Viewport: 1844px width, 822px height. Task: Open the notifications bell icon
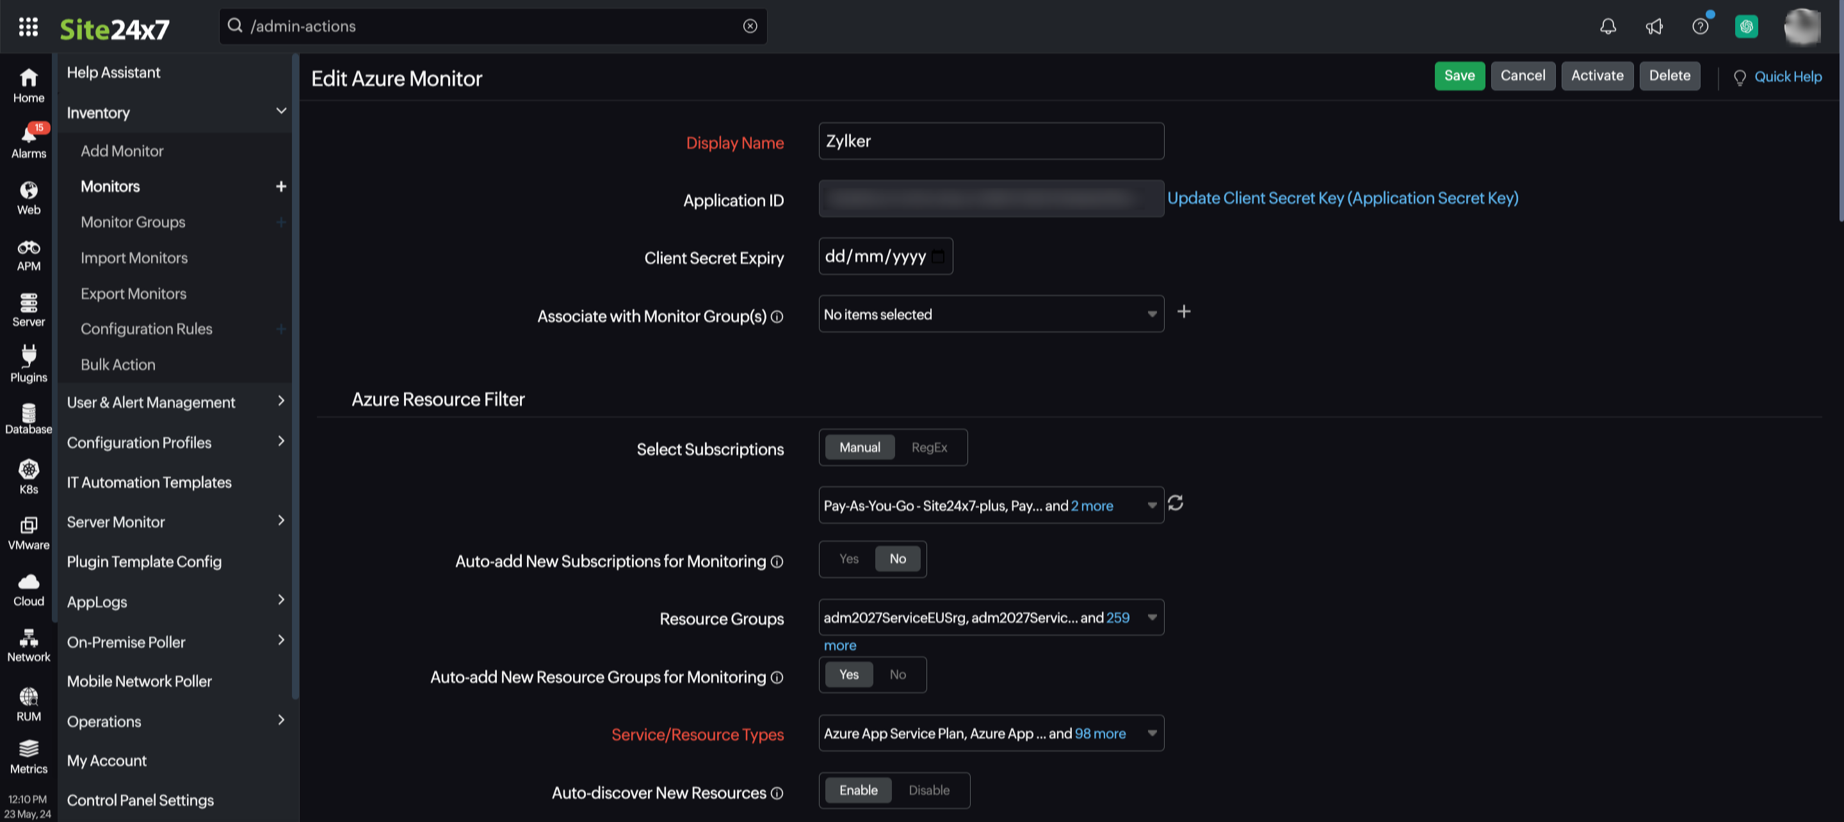pos(1608,26)
